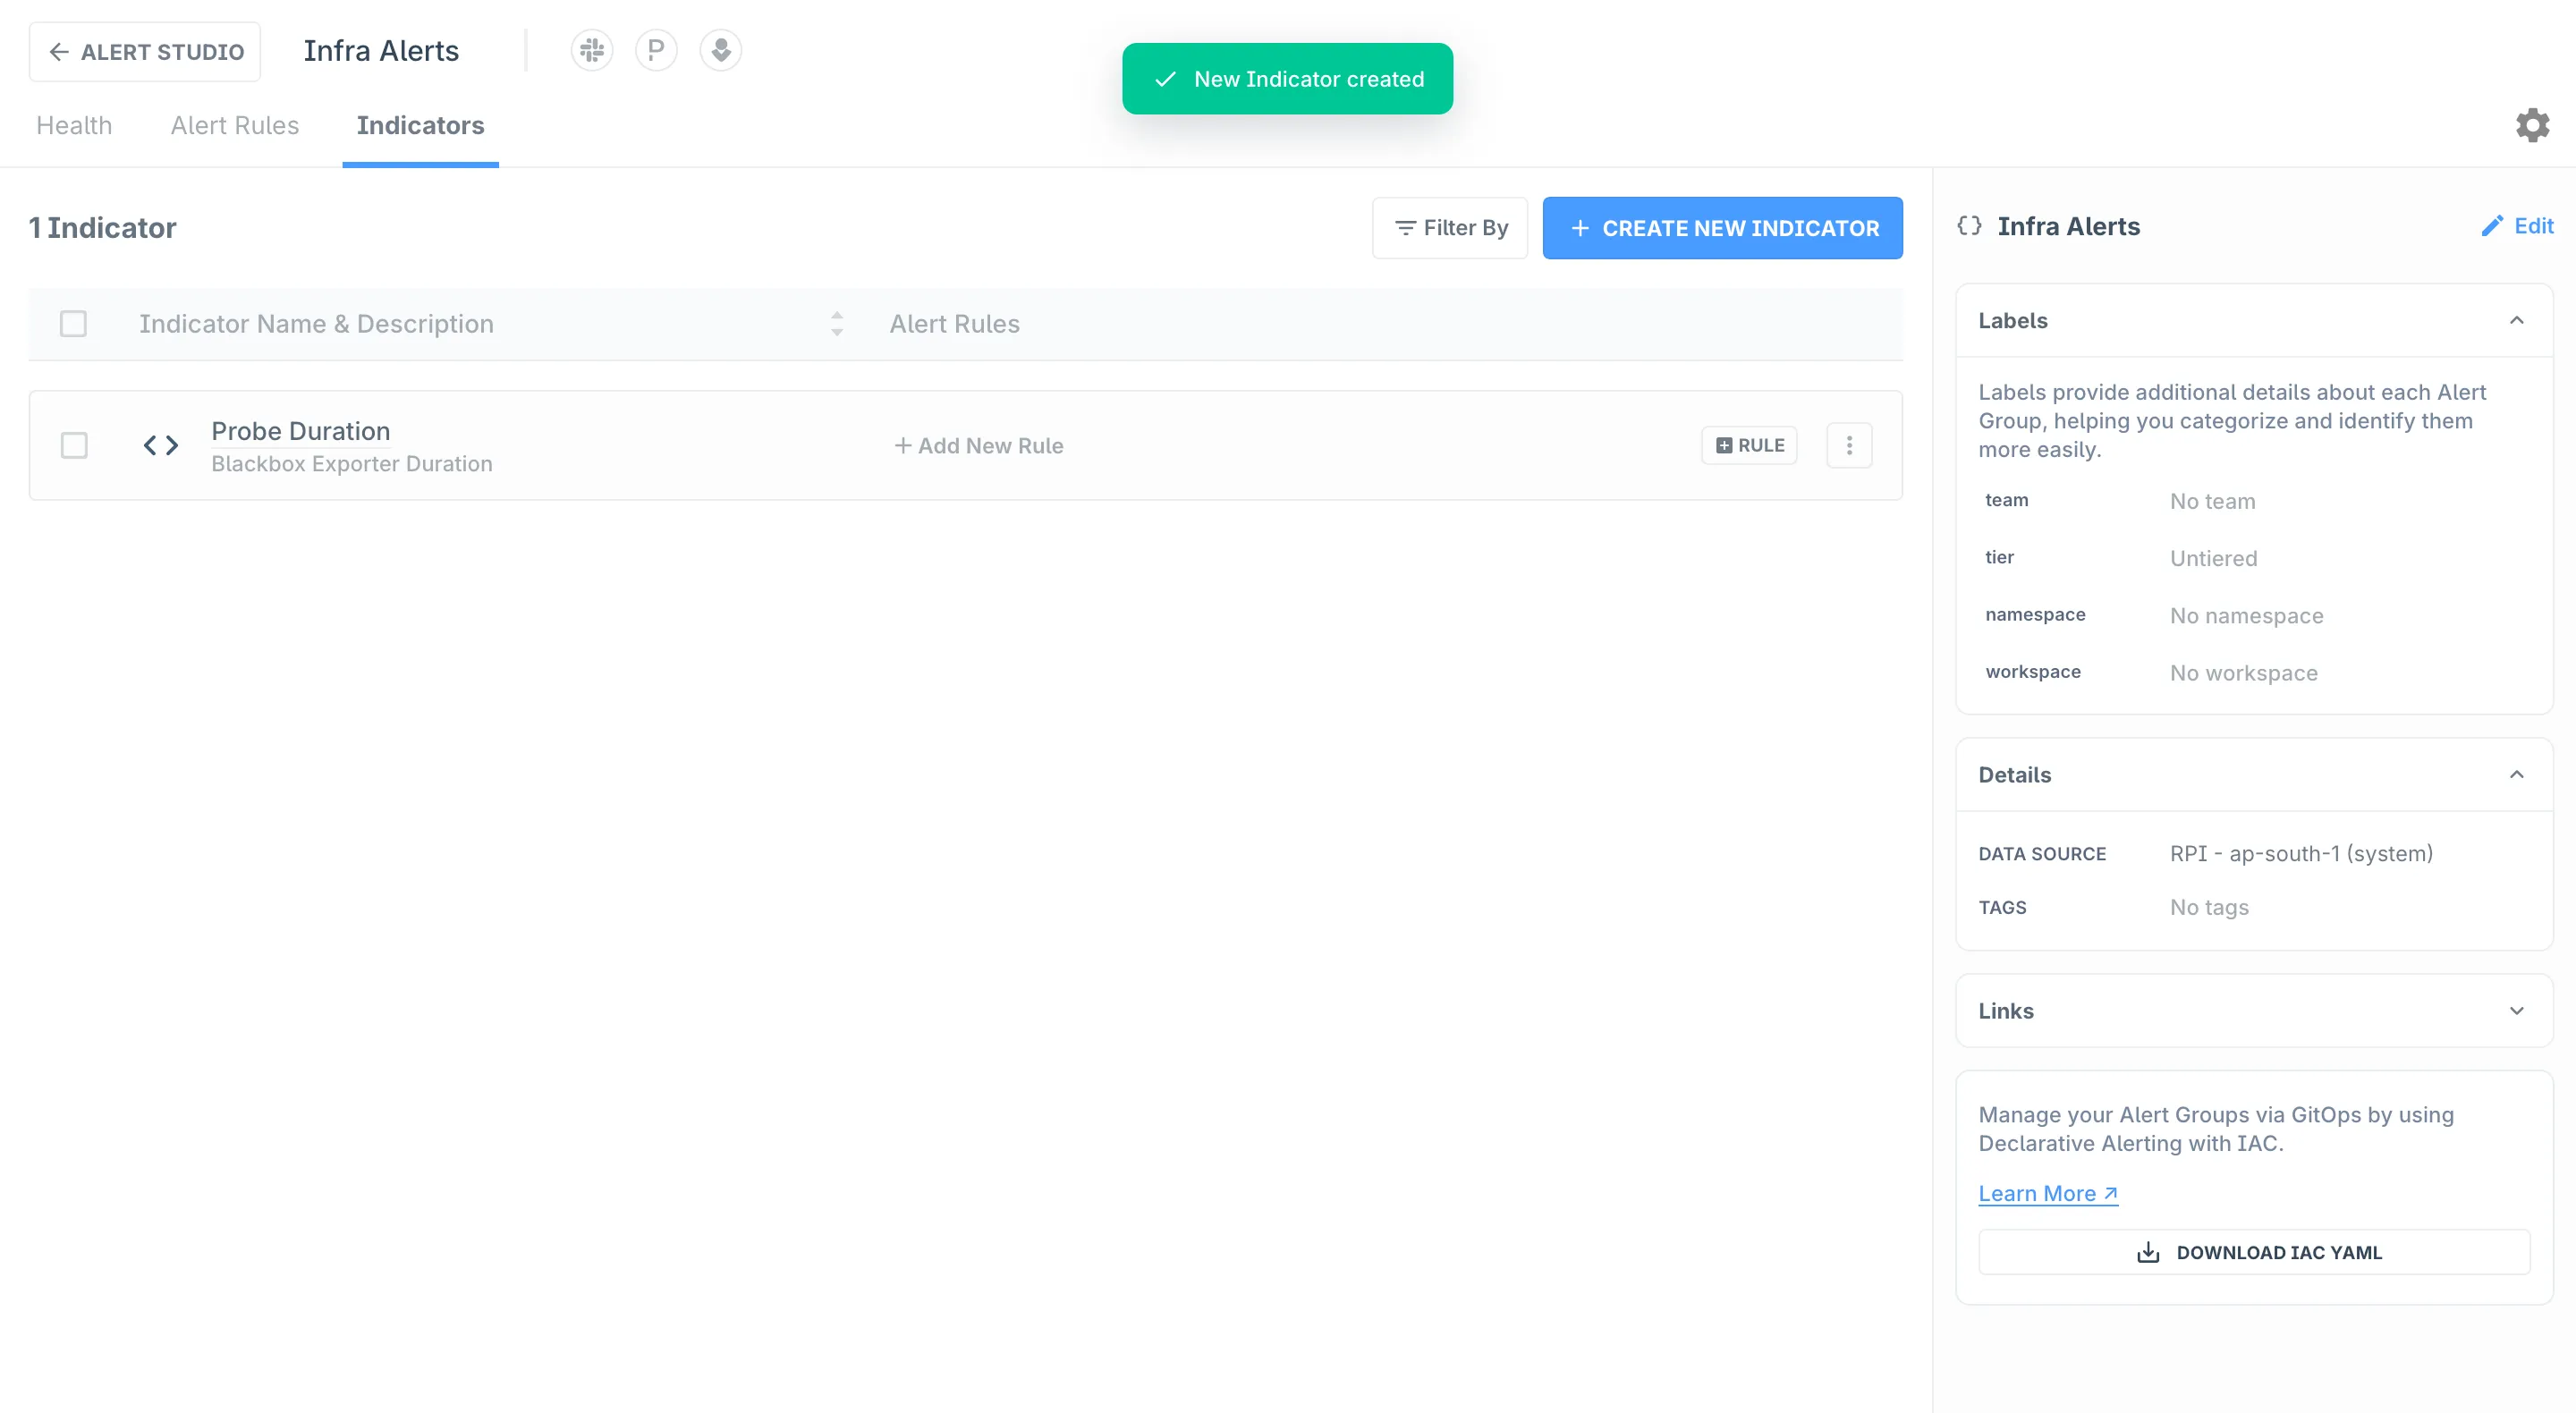2576x1413 pixels.
Task: Toggle the header select-all checkbox
Action: (73, 324)
